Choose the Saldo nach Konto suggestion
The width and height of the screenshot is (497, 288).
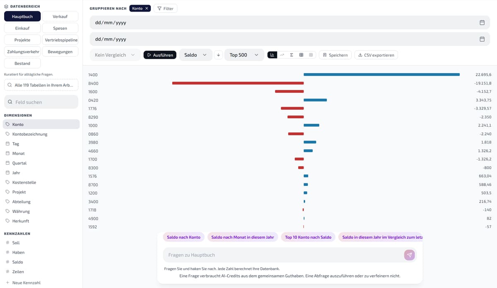(x=183, y=237)
